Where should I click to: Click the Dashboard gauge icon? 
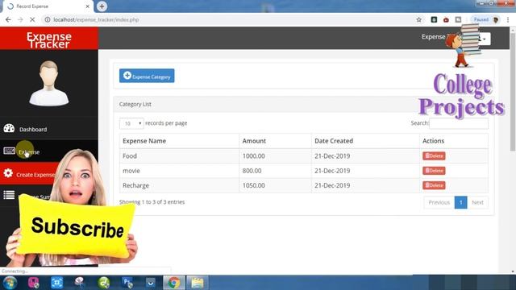9,128
